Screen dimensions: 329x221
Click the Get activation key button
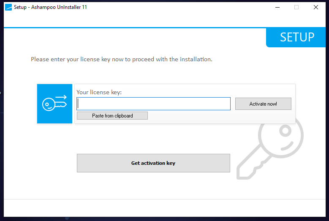(x=153, y=163)
